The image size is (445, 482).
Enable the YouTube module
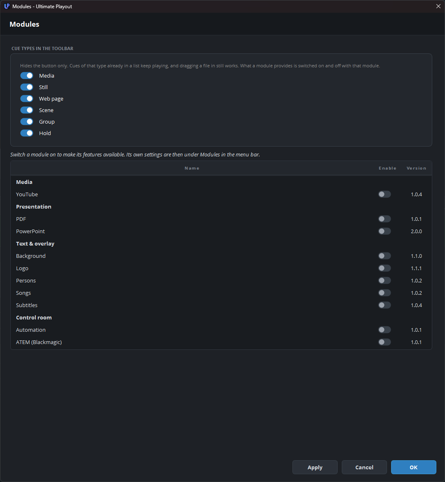point(384,194)
